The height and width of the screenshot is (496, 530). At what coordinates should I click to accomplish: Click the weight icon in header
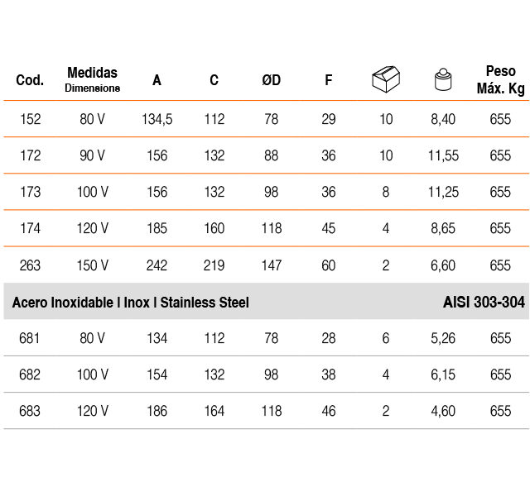tap(443, 79)
